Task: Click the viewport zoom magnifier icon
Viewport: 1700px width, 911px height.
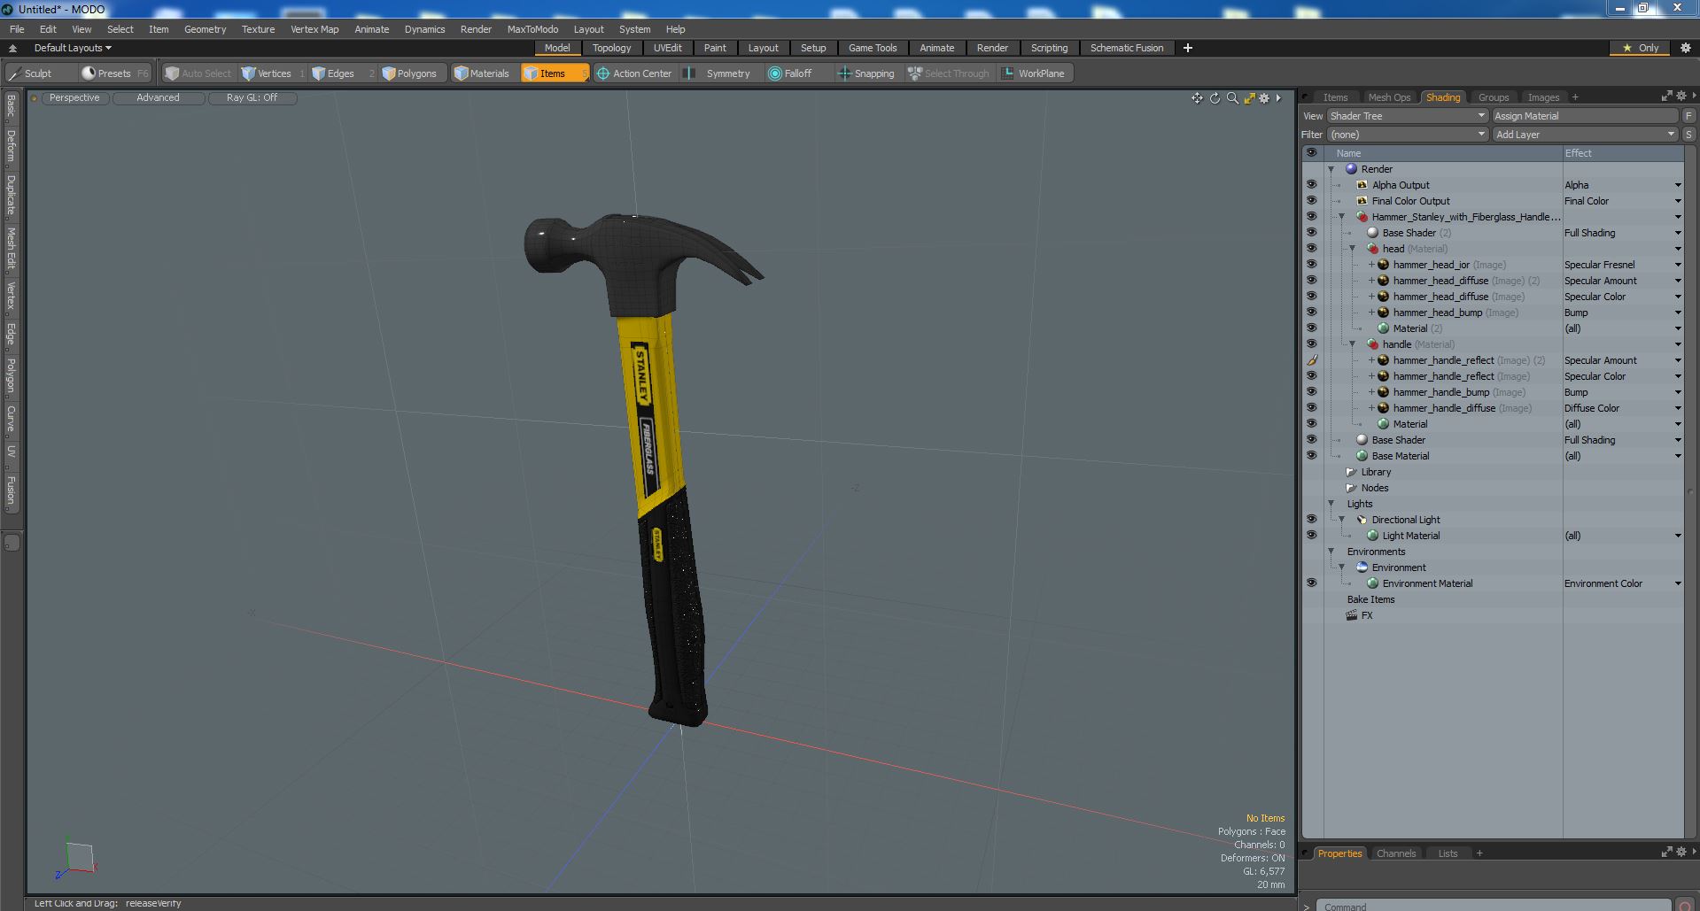Action: click(1232, 98)
